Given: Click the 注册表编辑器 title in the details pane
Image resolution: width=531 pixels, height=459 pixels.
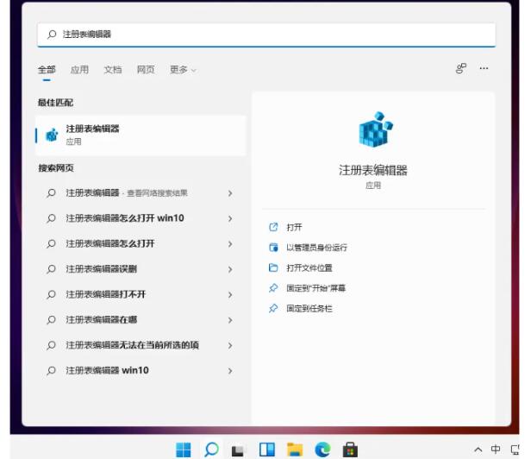Looking at the screenshot, I should pyautogui.click(x=373, y=170).
